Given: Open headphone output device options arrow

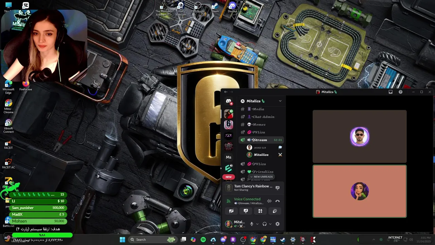Looking at the screenshot, I should pyautogui.click(x=270, y=224).
